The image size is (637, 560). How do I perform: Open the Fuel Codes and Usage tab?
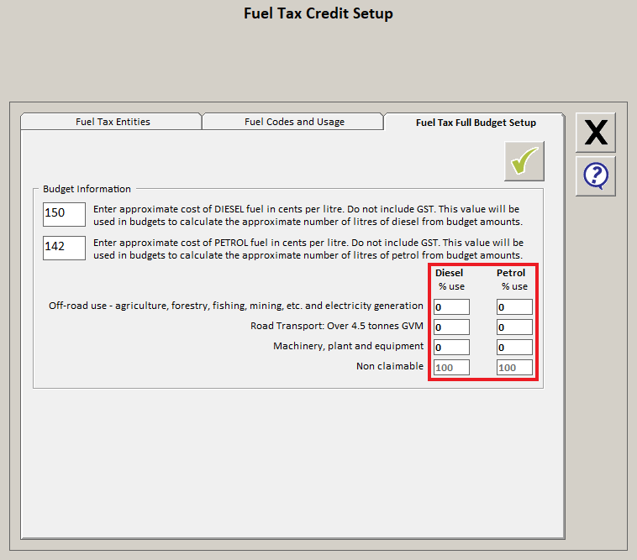294,122
